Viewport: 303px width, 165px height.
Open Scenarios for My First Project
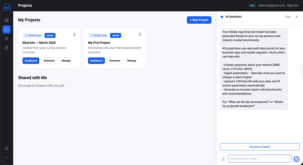[x=115, y=61]
